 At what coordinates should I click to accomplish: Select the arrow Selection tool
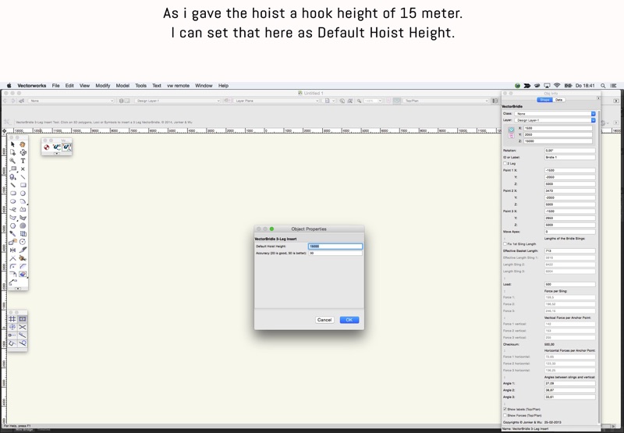(x=12, y=144)
